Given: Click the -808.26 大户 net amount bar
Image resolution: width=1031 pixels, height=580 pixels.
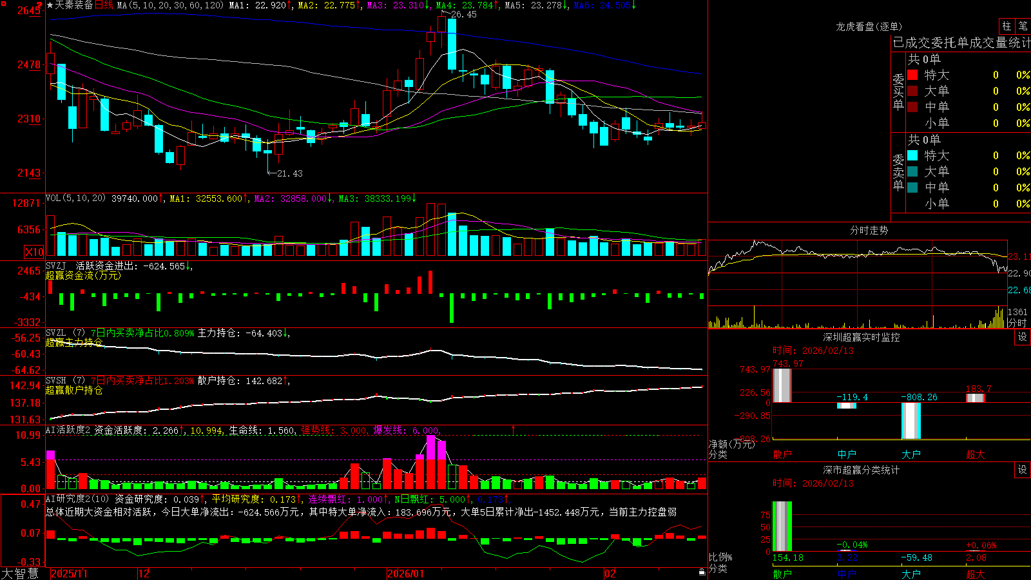Looking at the screenshot, I should [x=911, y=421].
